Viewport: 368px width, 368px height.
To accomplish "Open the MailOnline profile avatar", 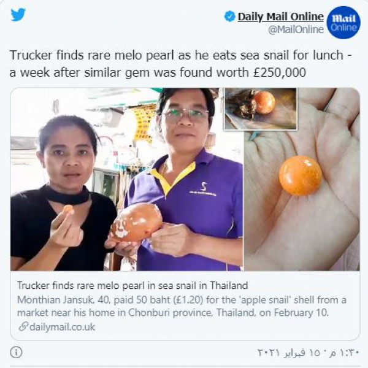I will [x=343, y=23].
